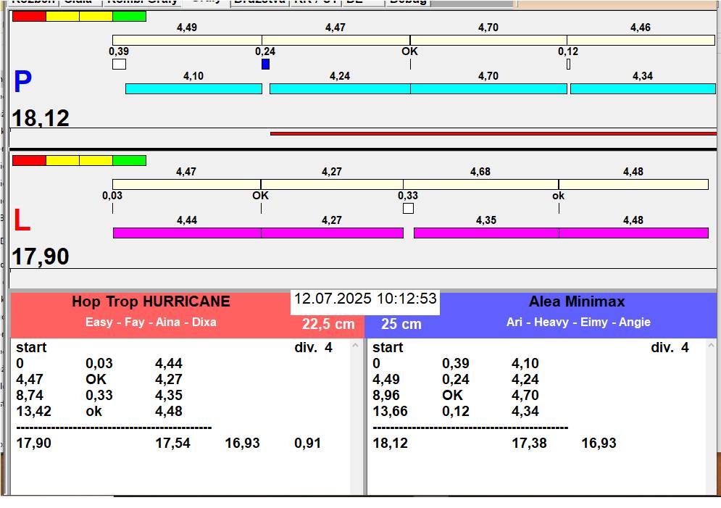721x508 pixels.
Task: Click the 8,74 split in the HURRICANE table
Action: click(30, 396)
